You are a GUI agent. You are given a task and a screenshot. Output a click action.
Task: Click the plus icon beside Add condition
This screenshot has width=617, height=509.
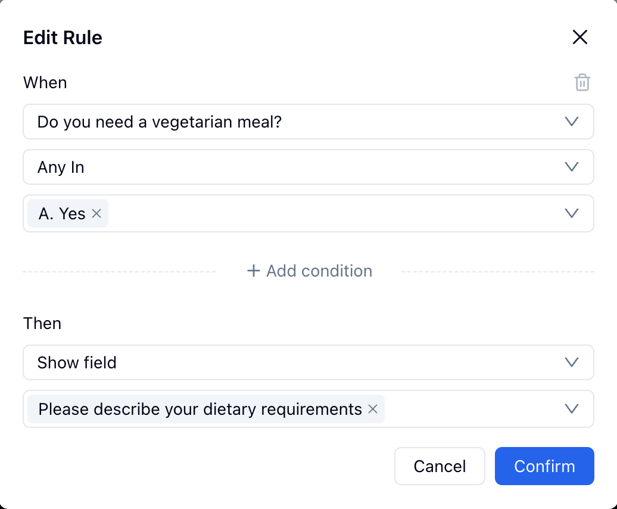point(252,271)
